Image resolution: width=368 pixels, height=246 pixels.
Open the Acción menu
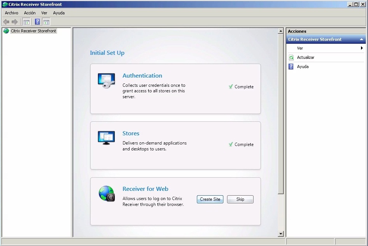(30, 13)
